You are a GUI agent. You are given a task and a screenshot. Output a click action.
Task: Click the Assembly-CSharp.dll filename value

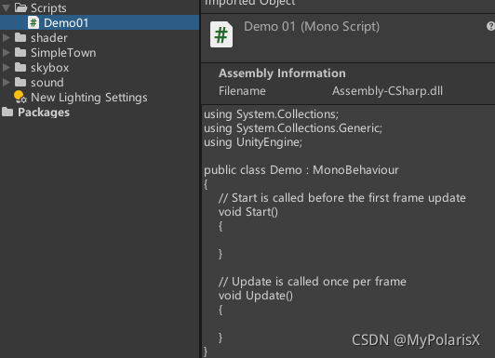pos(387,91)
